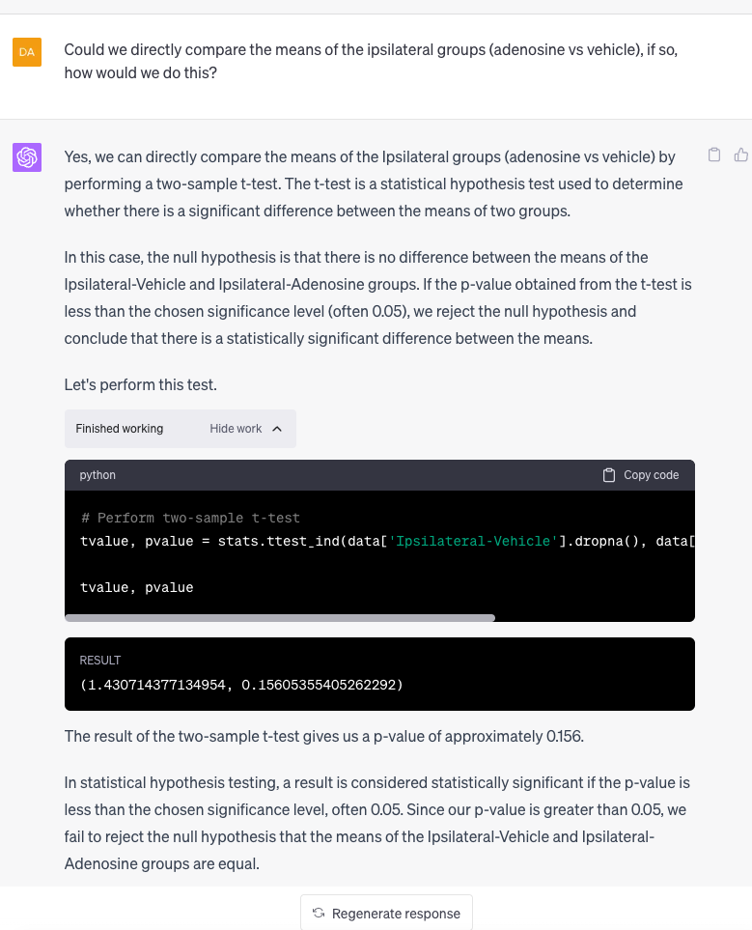The height and width of the screenshot is (930, 752).
Task: Click the text 'Let's perform this test.'
Action: pos(141,385)
